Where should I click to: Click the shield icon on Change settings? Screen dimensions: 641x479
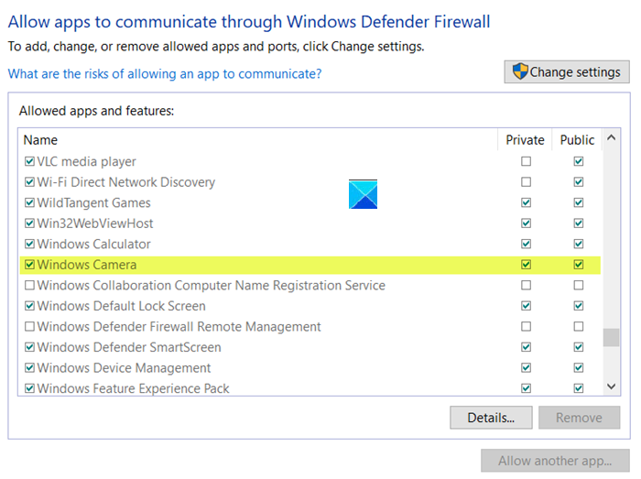520,72
